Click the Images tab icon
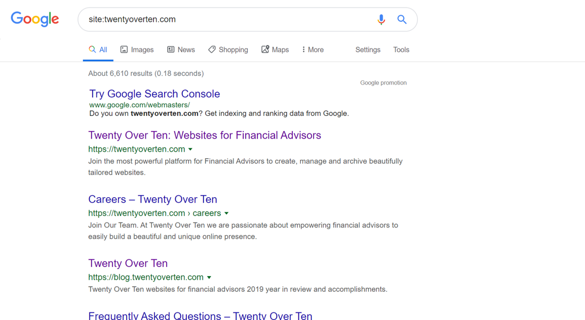The width and height of the screenshot is (585, 320). pos(124,50)
